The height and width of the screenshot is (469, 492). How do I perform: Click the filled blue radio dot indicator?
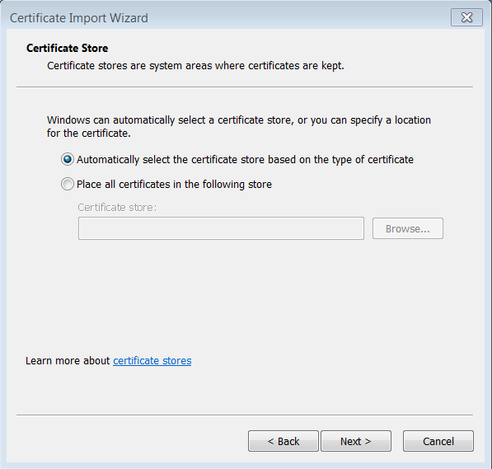tap(68, 159)
